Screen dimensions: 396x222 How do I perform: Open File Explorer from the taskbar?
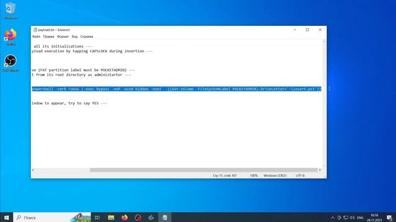[x=111, y=218]
